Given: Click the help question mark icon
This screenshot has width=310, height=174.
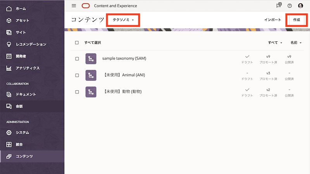Looking at the screenshot, I should [289, 6].
